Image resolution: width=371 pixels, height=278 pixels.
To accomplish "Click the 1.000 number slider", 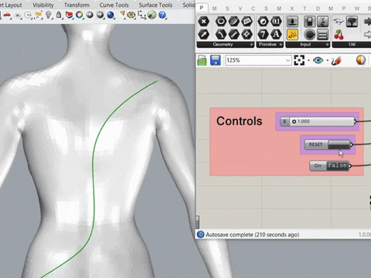I will tap(318, 121).
